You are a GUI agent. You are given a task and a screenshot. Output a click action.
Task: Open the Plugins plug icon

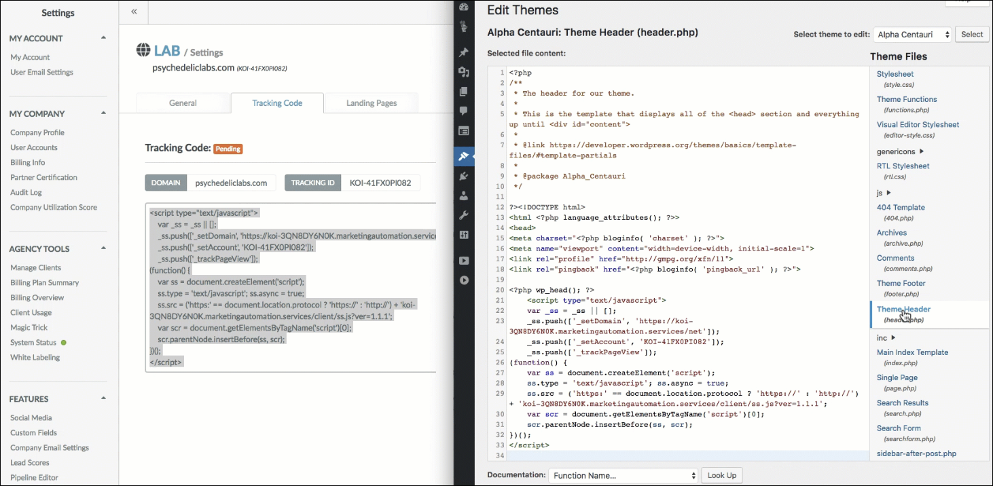pyautogui.click(x=464, y=176)
